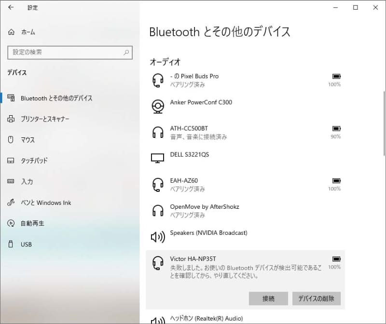Viewport: 386px width, 324px height.
Task: Click the autoplay icon in sidebar
Action: click(11, 223)
